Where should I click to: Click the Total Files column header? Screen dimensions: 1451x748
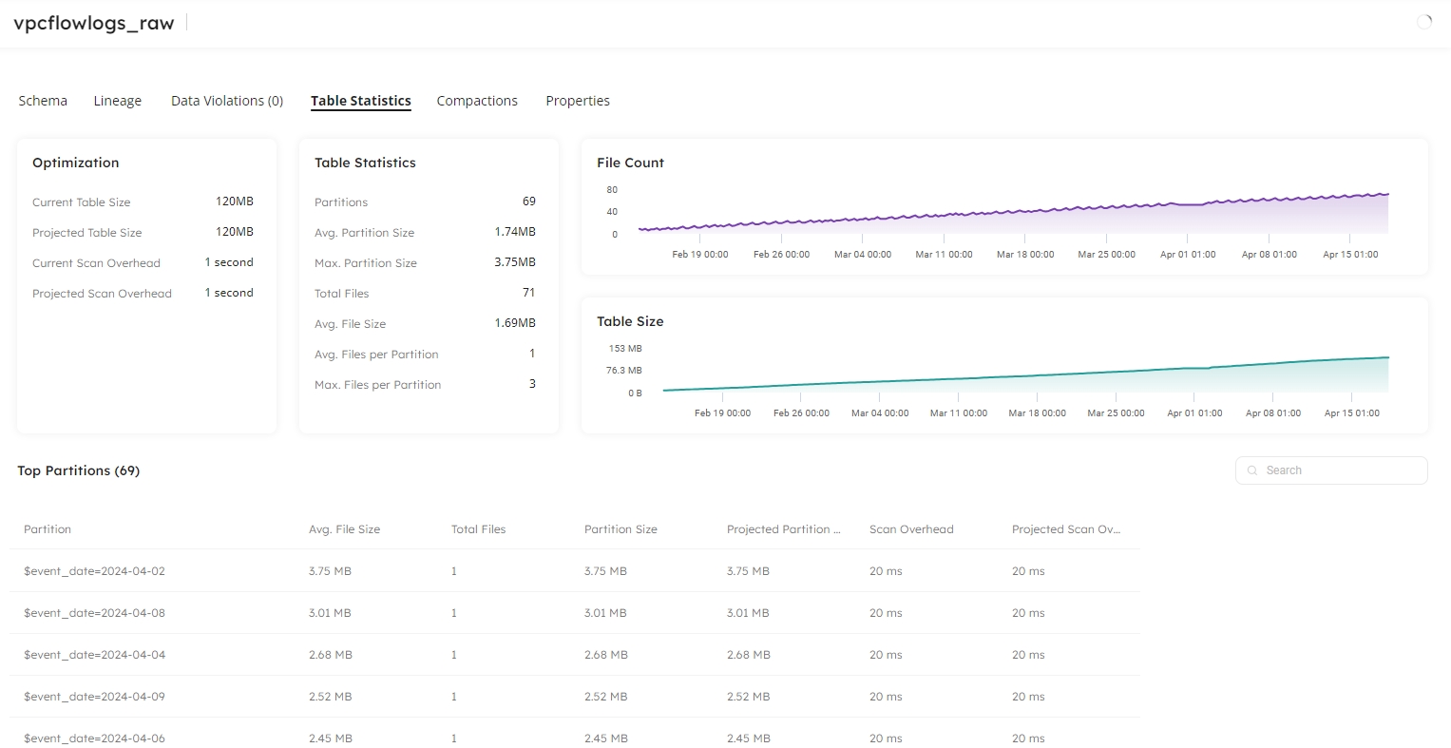tap(478, 529)
